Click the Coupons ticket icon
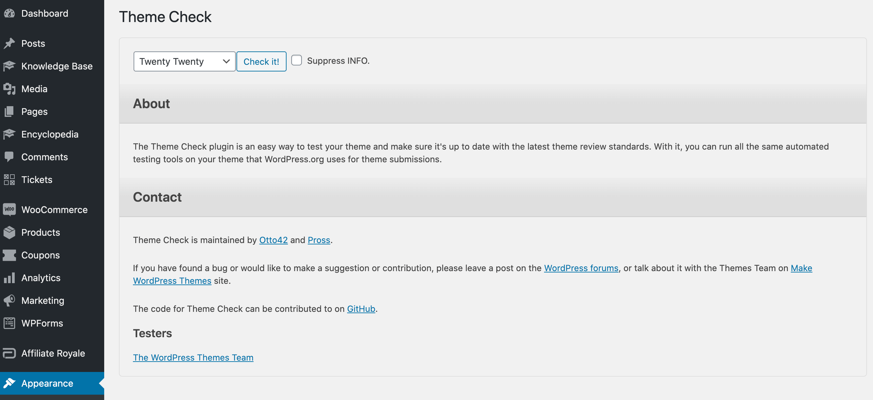Image resolution: width=873 pixels, height=400 pixels. 9,255
